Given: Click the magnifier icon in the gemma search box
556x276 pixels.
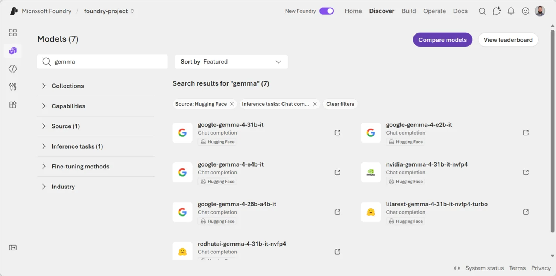Looking at the screenshot, I should [x=46, y=62].
